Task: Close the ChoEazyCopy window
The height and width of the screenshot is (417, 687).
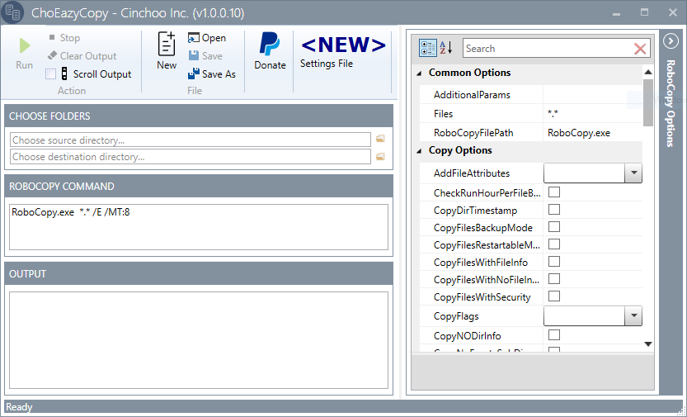Action: [672, 12]
